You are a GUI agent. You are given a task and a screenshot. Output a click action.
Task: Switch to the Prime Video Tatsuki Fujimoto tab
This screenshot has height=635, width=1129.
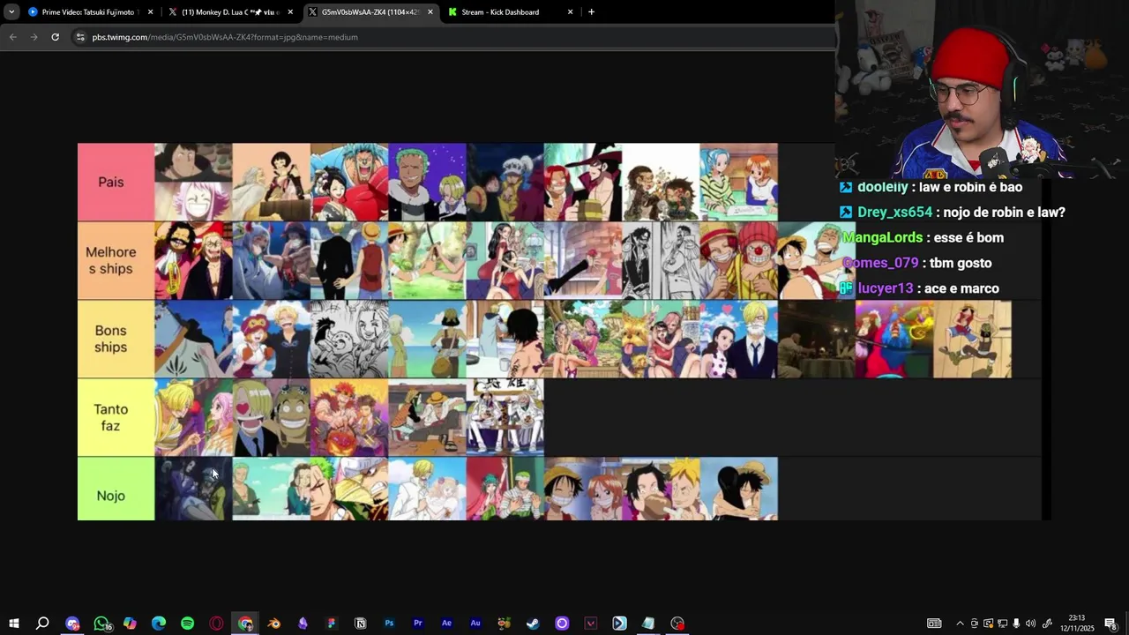[91, 12]
